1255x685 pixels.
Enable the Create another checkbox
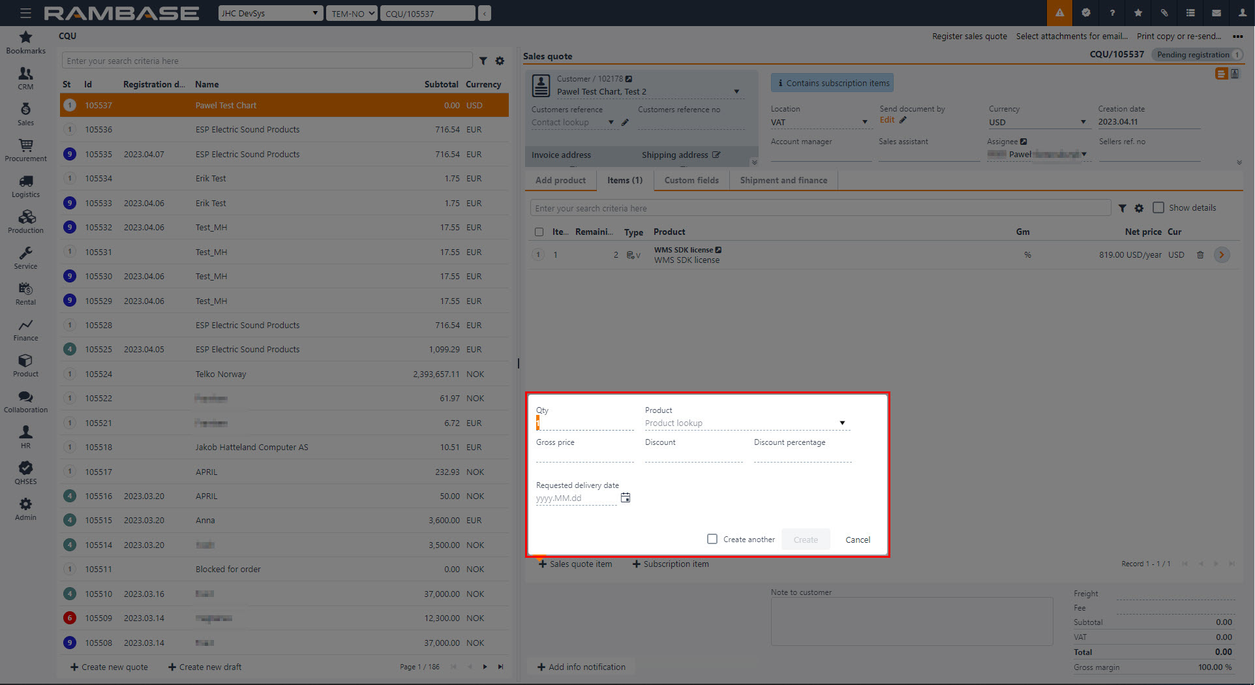[x=712, y=539]
